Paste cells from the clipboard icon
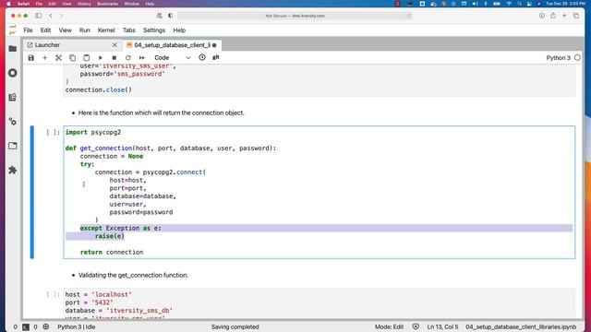The image size is (591, 332). click(x=86, y=57)
